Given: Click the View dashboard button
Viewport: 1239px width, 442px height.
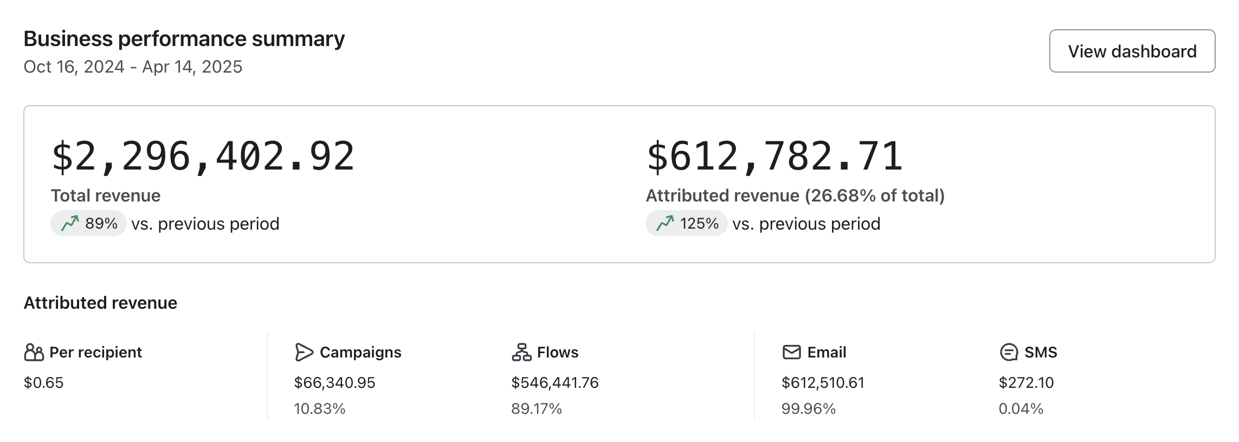Looking at the screenshot, I should tap(1132, 51).
